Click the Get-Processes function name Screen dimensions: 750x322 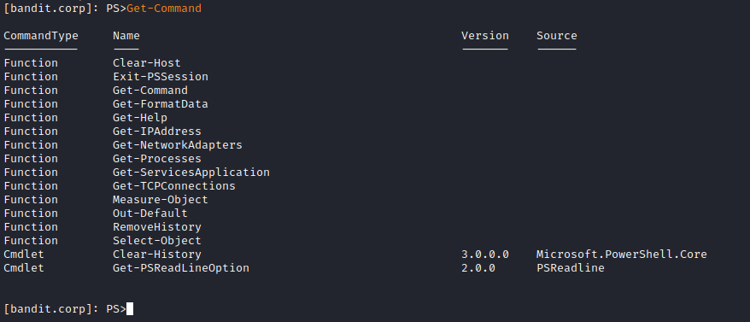(157, 158)
